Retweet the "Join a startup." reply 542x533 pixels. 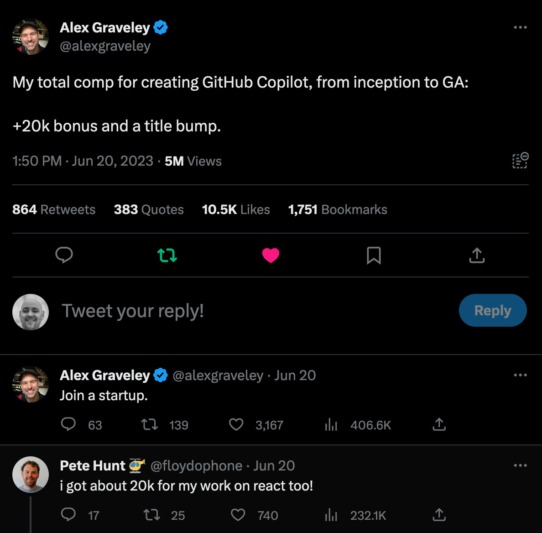pos(150,424)
